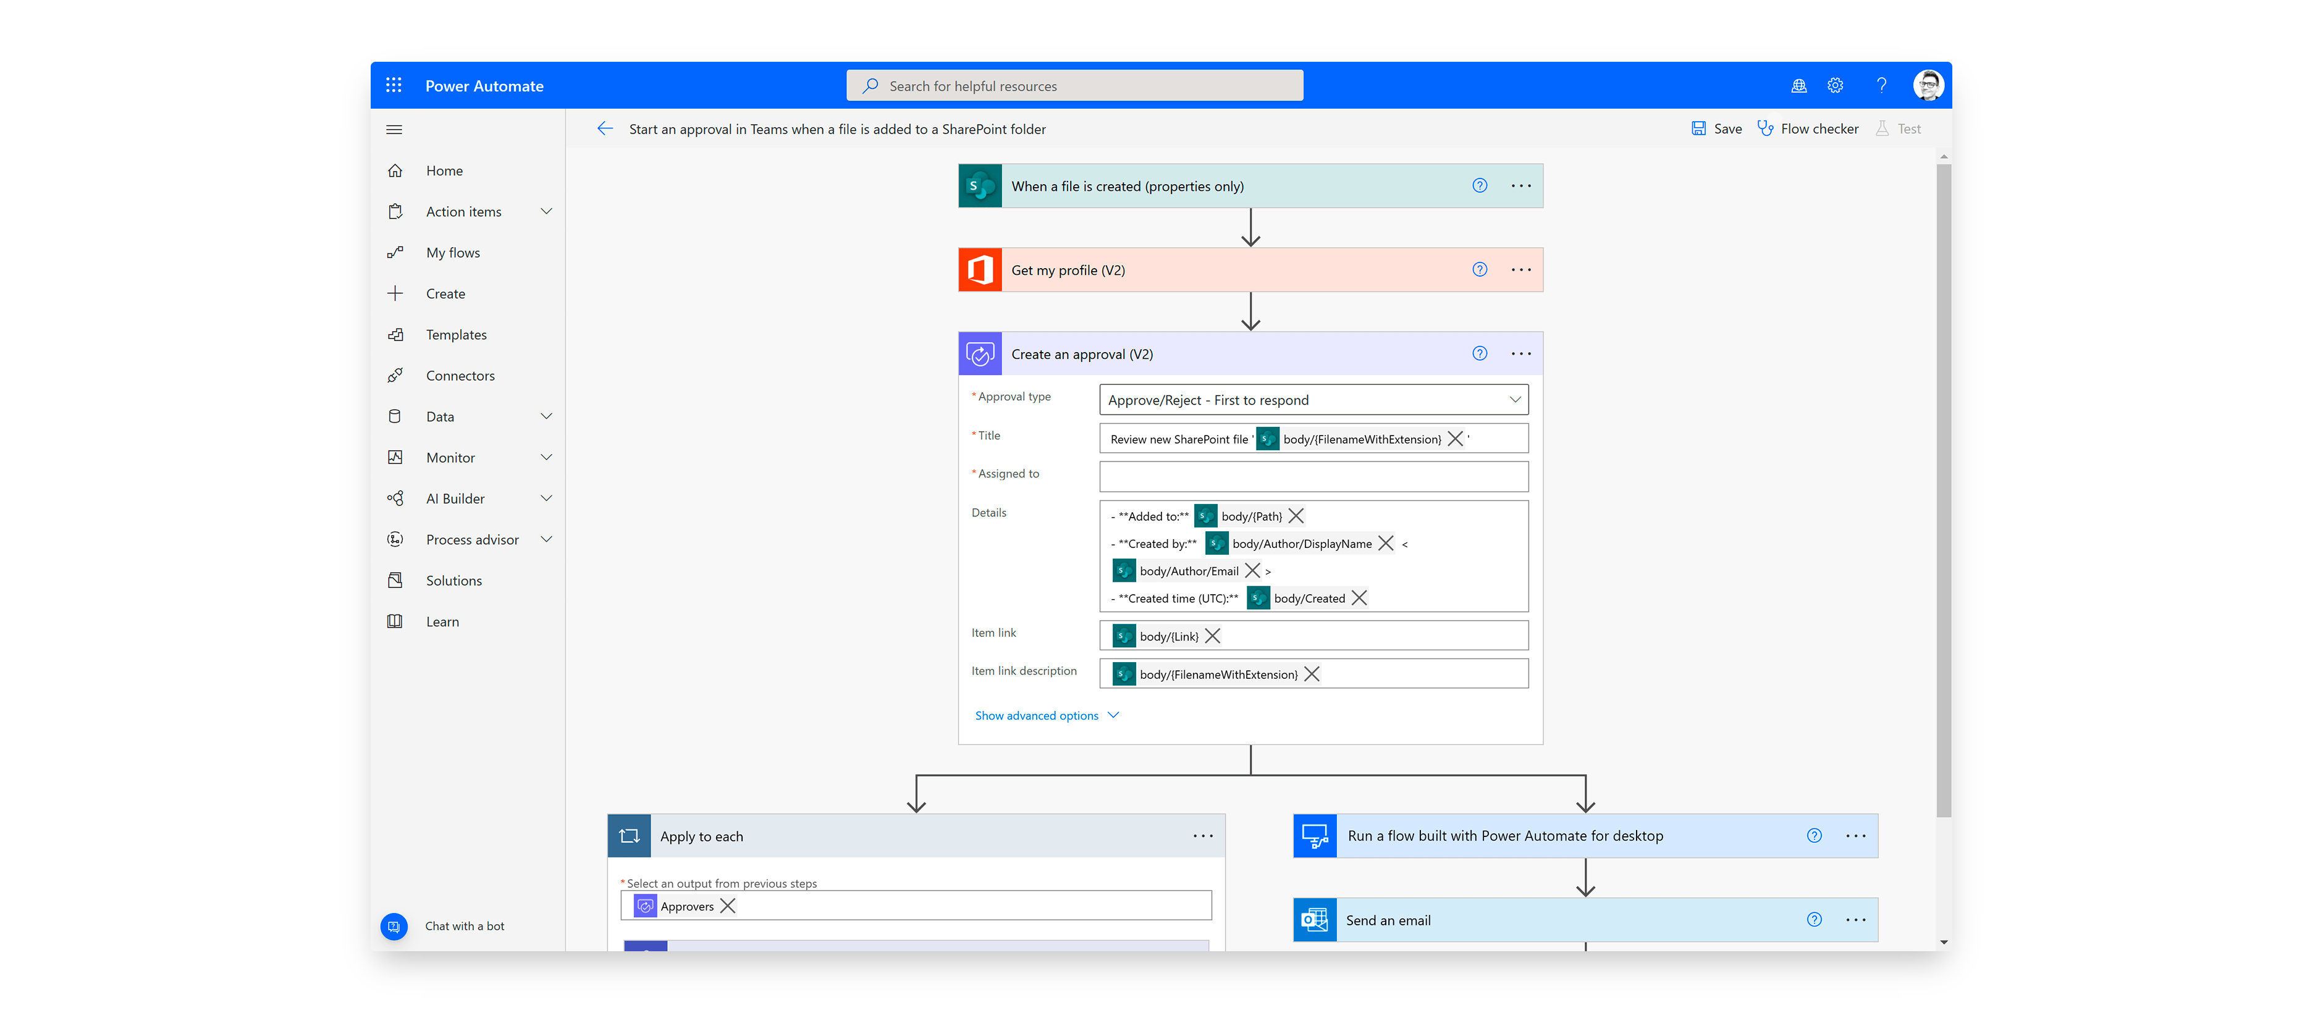Open the user profile avatar
Screen dimensions: 2323x1013
[1928, 86]
